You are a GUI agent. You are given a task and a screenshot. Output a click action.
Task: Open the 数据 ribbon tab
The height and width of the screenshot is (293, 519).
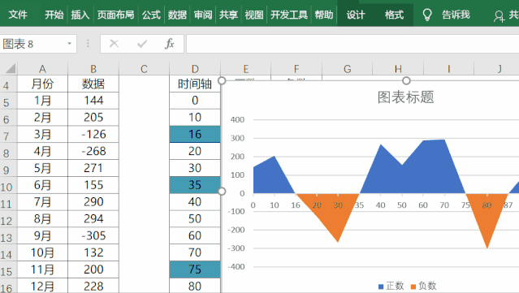177,15
